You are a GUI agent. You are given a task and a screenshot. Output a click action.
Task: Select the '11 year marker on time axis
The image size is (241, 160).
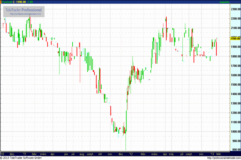click(x=25, y=153)
